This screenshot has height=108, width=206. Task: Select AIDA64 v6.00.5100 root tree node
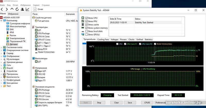coord(11,17)
